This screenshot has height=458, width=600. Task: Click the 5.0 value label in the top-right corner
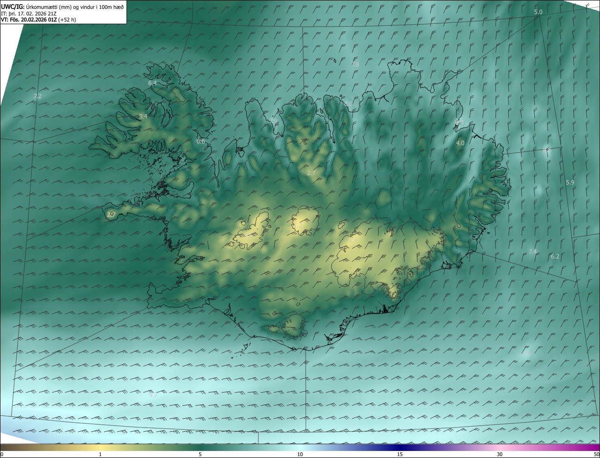tap(538, 12)
